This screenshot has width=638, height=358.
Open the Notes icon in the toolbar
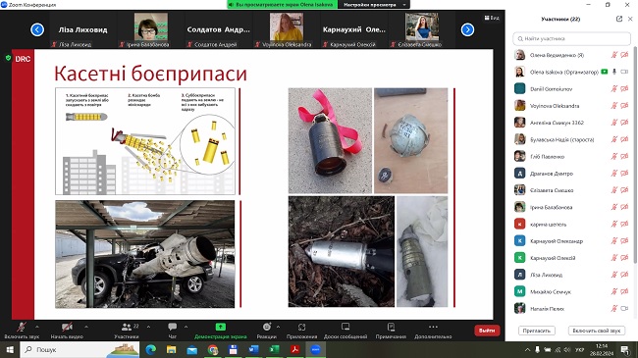coord(391,327)
